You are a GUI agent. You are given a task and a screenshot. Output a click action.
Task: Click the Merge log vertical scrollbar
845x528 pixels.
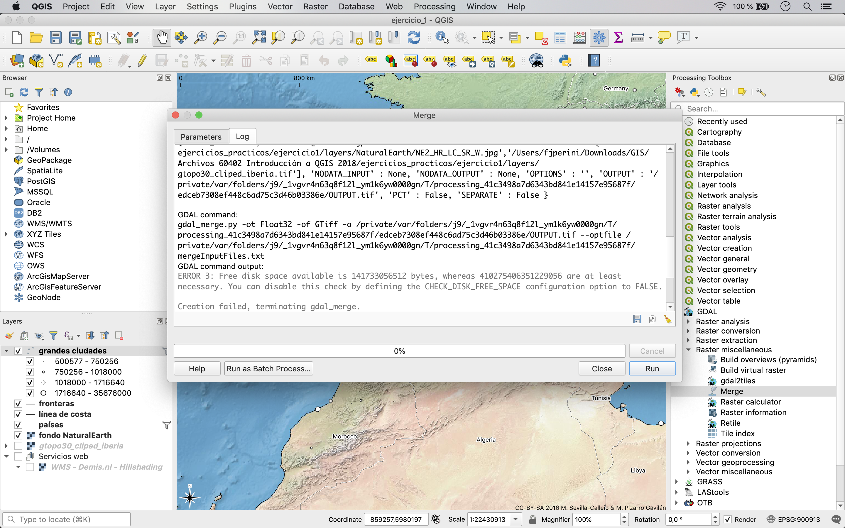(x=670, y=227)
